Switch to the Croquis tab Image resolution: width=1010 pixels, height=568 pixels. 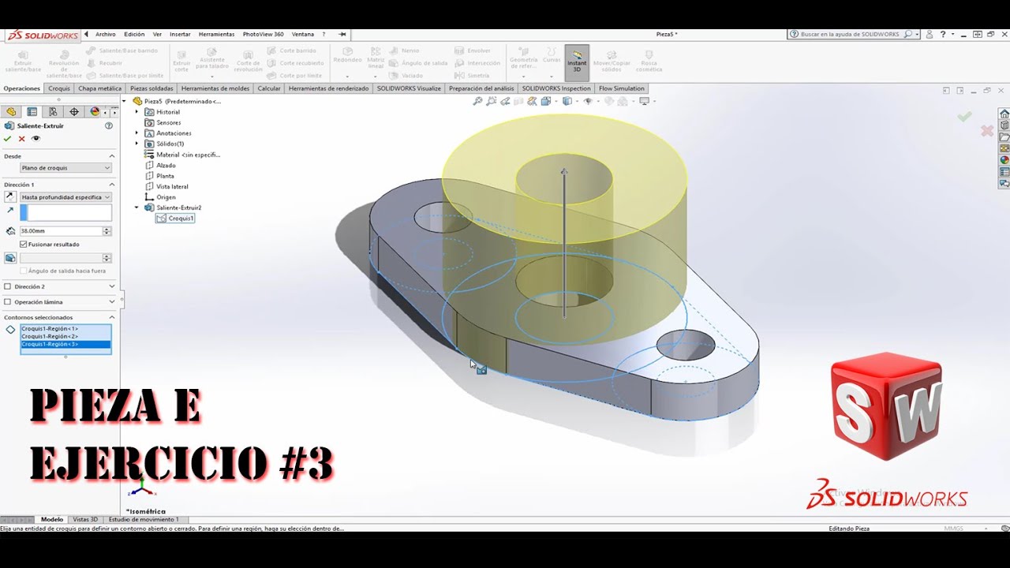point(59,88)
